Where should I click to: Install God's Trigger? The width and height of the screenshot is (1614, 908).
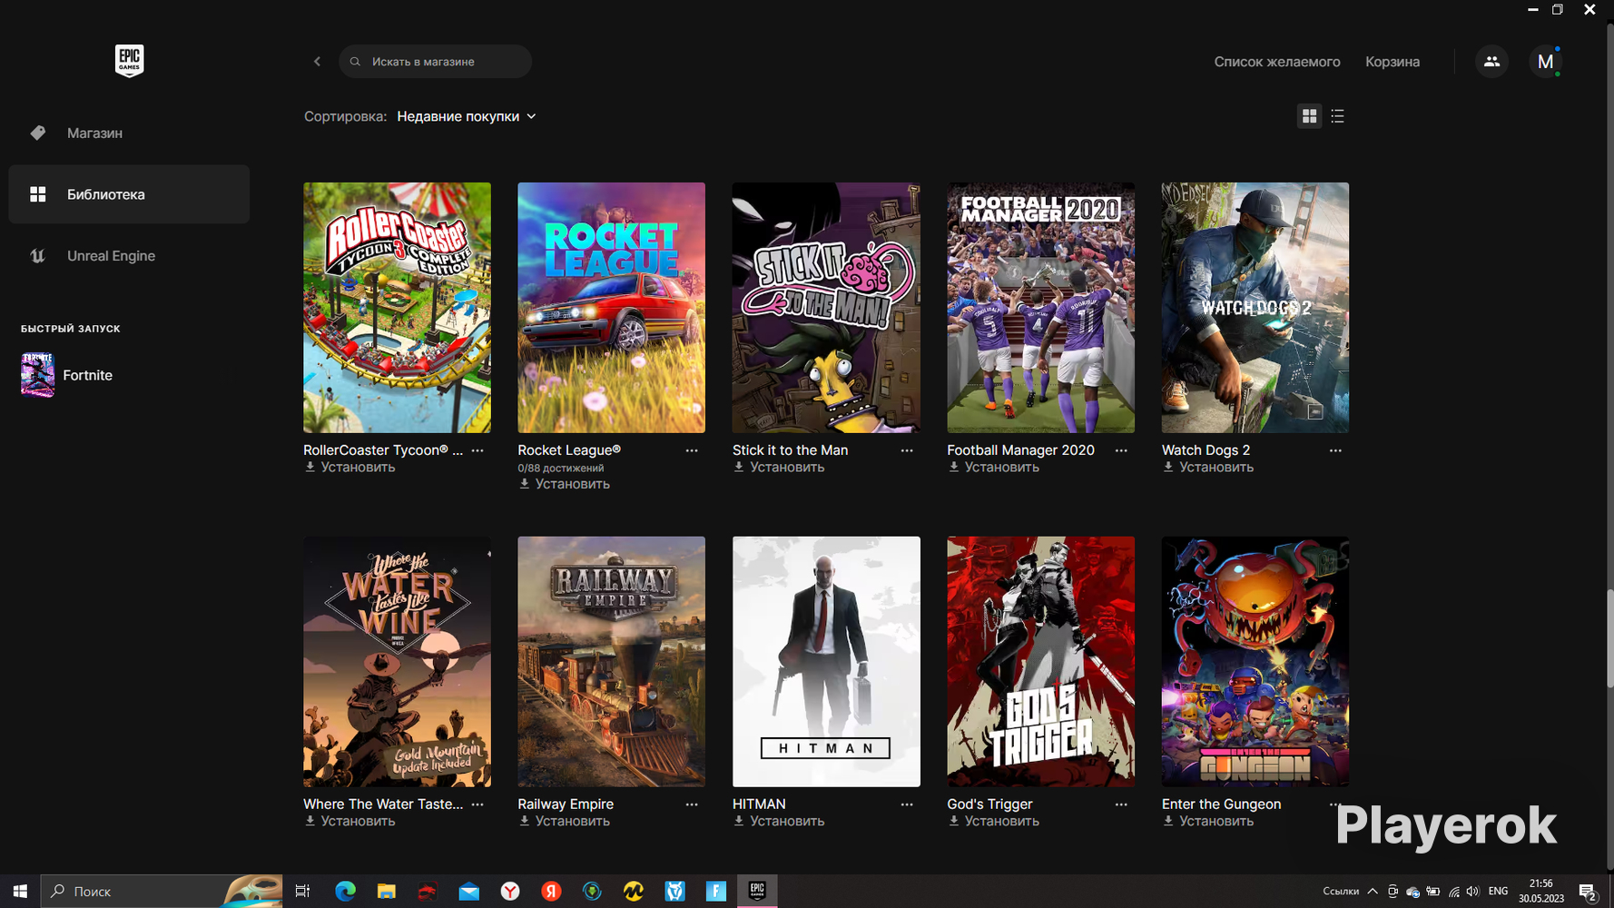click(993, 822)
